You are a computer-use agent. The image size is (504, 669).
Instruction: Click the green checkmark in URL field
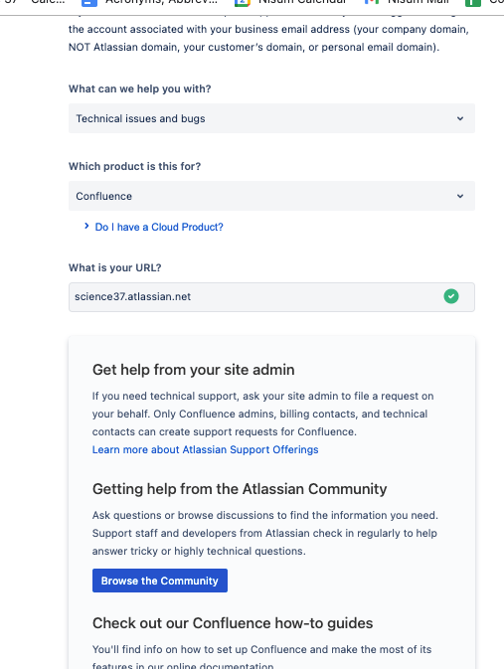(x=451, y=296)
